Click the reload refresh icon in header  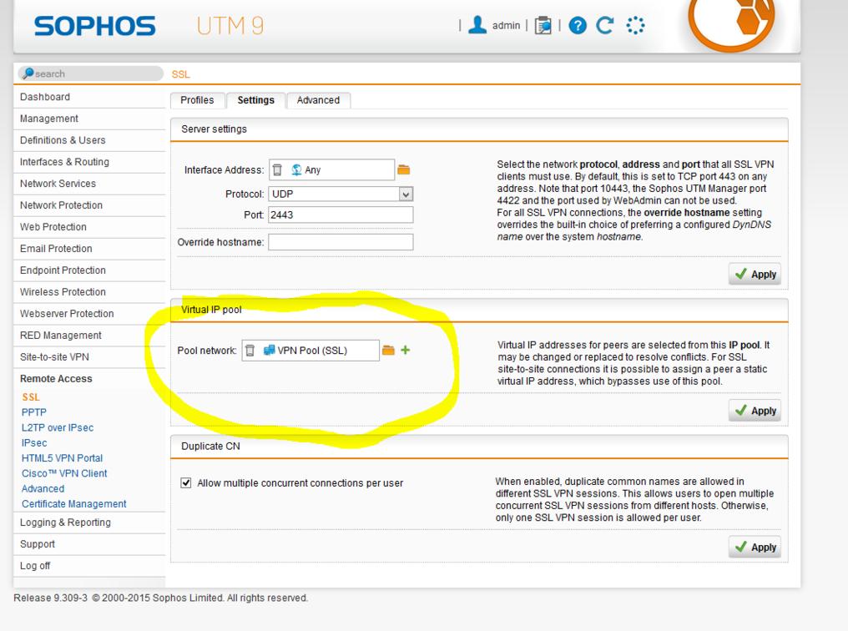point(604,25)
